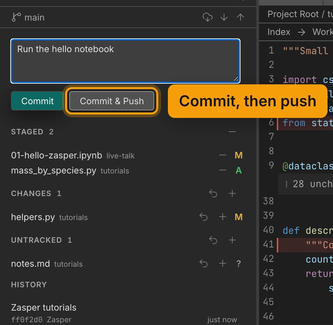Open the main branch selector

28,17
